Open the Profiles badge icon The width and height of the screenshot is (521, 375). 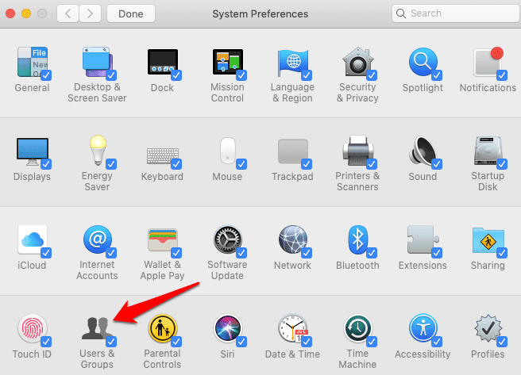tap(488, 328)
